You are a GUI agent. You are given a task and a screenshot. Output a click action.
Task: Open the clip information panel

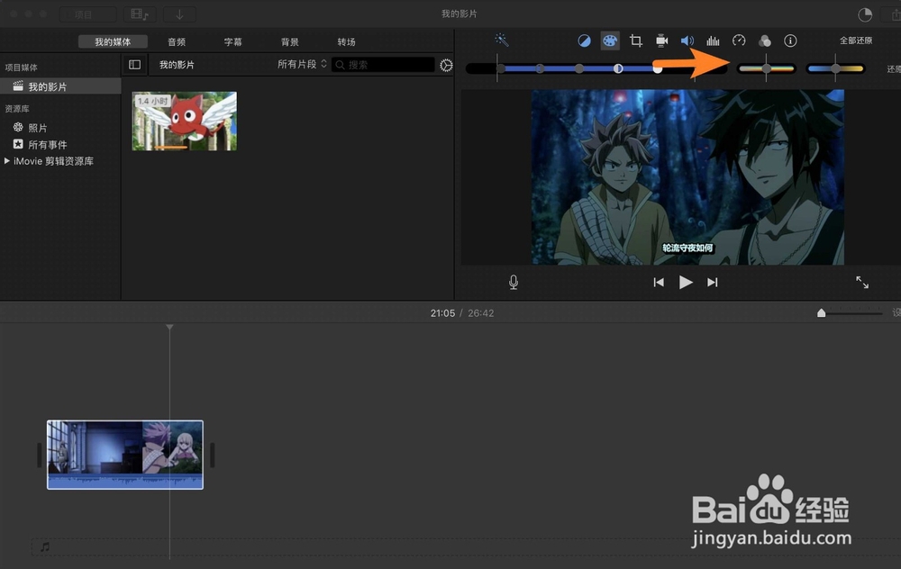point(790,41)
